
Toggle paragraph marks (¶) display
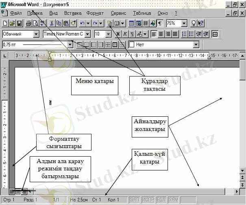[160, 24]
